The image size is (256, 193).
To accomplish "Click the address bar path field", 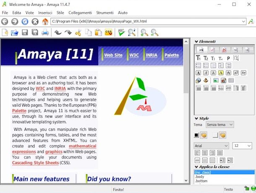I will pos(146,21).
